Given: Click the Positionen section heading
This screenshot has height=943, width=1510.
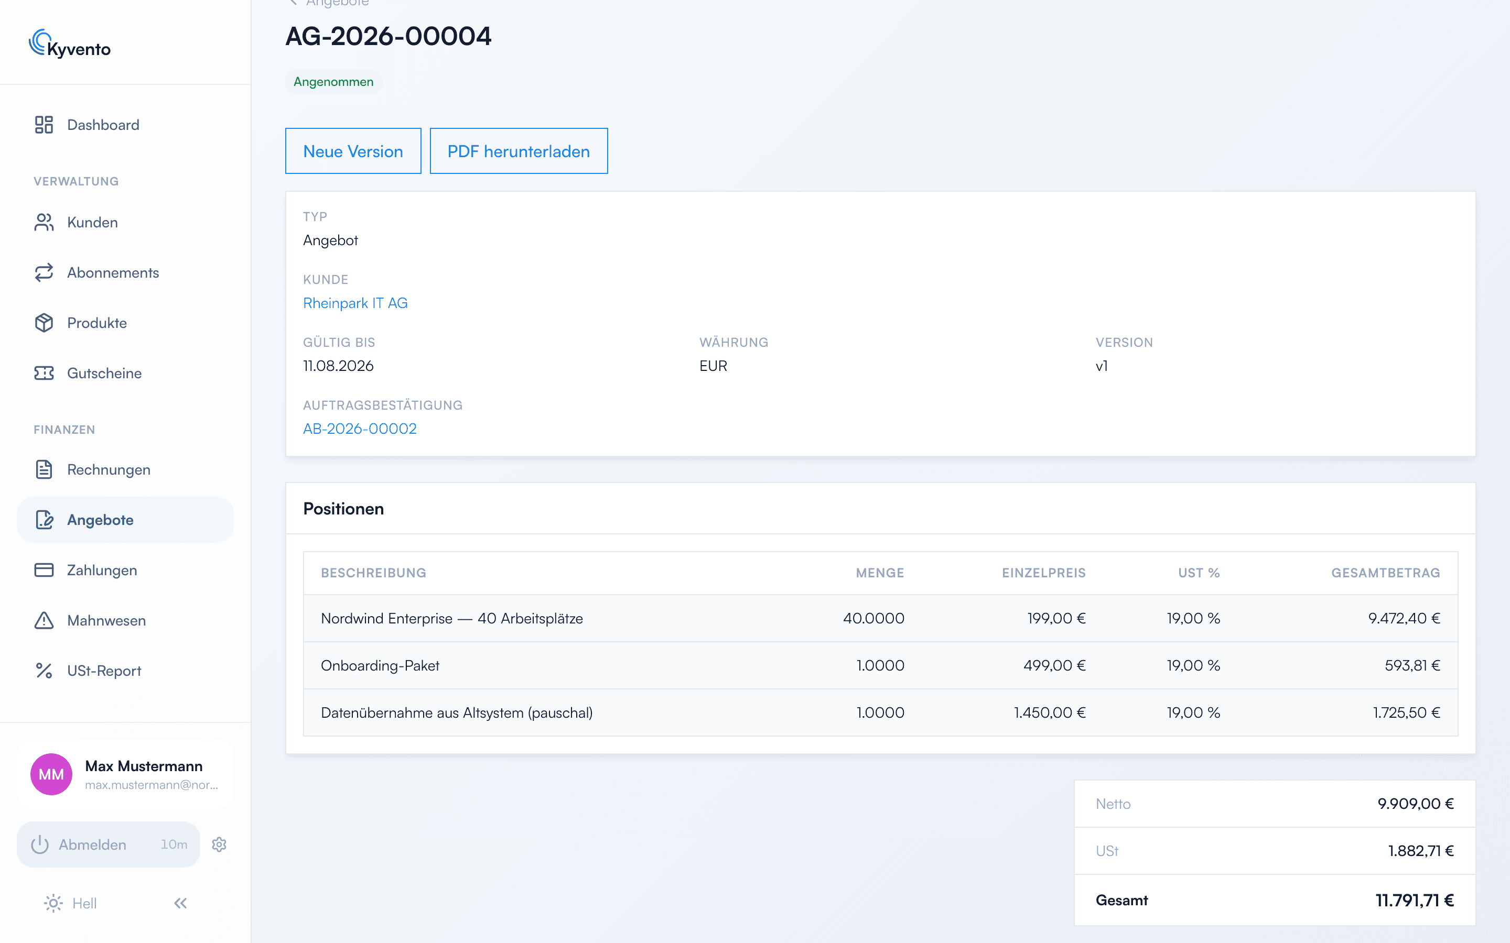Looking at the screenshot, I should (343, 508).
